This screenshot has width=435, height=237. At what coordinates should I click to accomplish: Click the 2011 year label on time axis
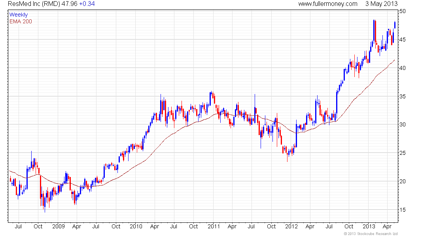pyautogui.click(x=214, y=226)
